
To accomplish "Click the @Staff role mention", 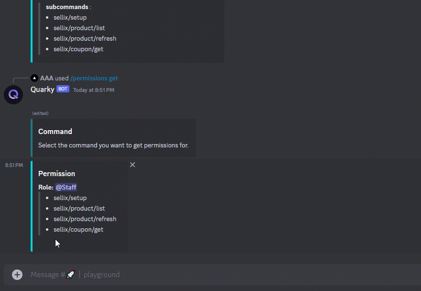I will 66,187.
